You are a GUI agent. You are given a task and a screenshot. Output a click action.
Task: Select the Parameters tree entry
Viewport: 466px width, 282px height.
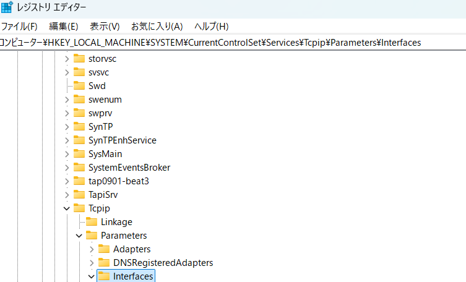click(124, 236)
